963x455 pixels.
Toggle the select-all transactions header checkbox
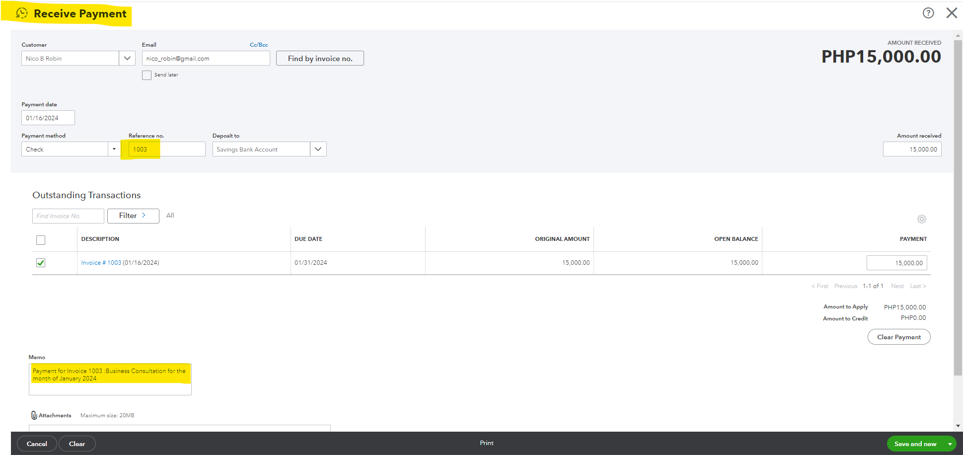click(41, 240)
